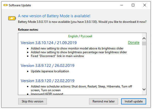Viewport: 152px width, 109px height.
Task: Click the release notes scroll up arrow
Action: (144, 39)
